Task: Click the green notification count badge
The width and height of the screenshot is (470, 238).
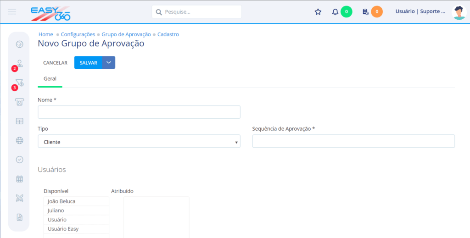Action: point(347,11)
